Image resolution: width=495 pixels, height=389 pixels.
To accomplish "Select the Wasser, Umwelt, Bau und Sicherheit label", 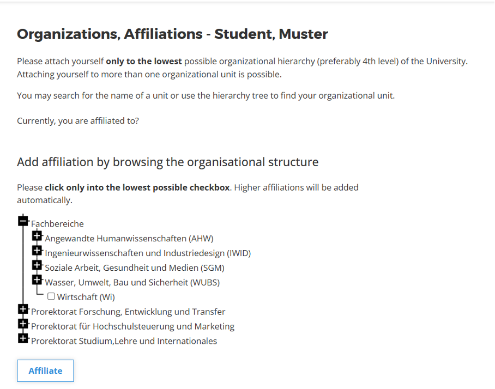I will 132,283.
